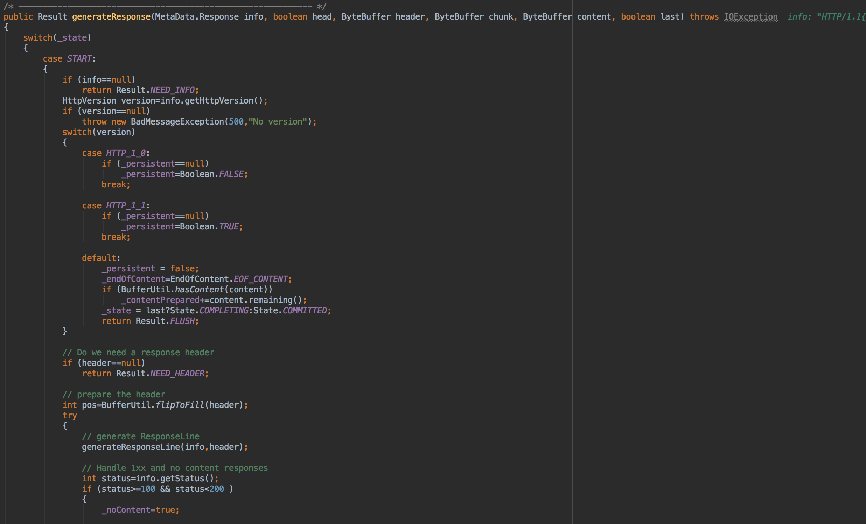Click MetaData.Response parameter type
This screenshot has width=866, height=524.
[197, 17]
